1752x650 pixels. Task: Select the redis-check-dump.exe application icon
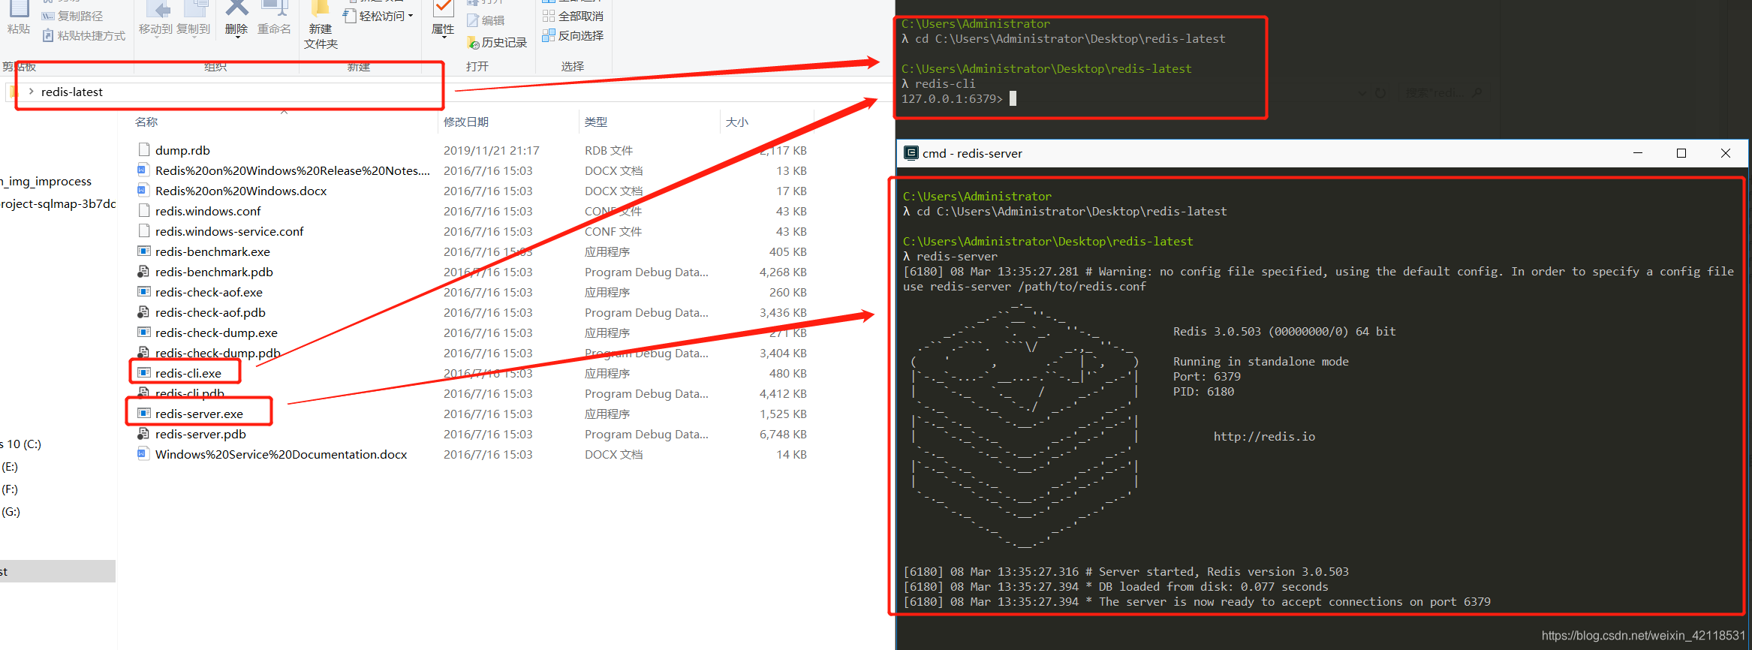pos(144,333)
